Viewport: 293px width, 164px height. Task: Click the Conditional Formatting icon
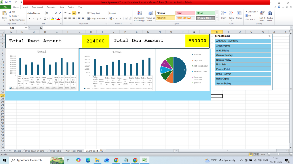tap(139, 13)
